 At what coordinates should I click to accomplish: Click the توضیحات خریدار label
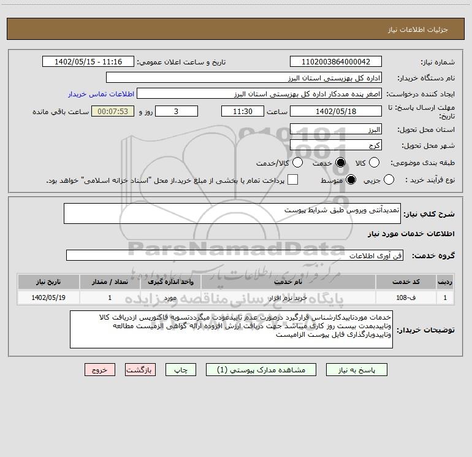coord(425,330)
